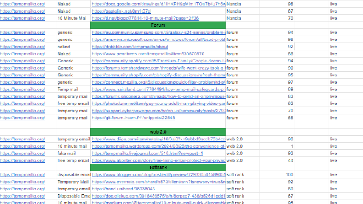The width and height of the screenshot is (363, 204).
Task: Select score 97 in the mozilla row
Action: [277, 82]
